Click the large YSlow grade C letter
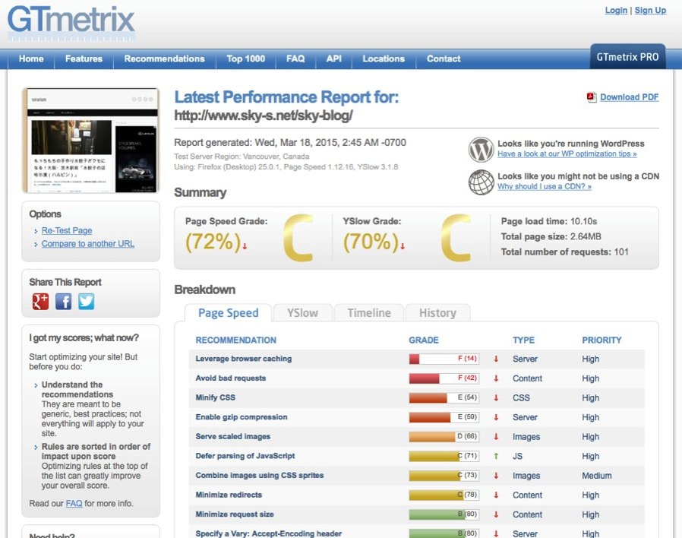This screenshot has width=682, height=538. coord(456,238)
